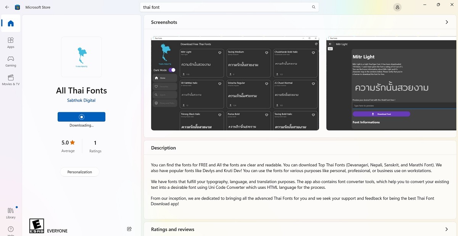Viewport: 458px width, 236px height.
Task: Open the first All Thai Fonts screenshot
Action: (235, 83)
